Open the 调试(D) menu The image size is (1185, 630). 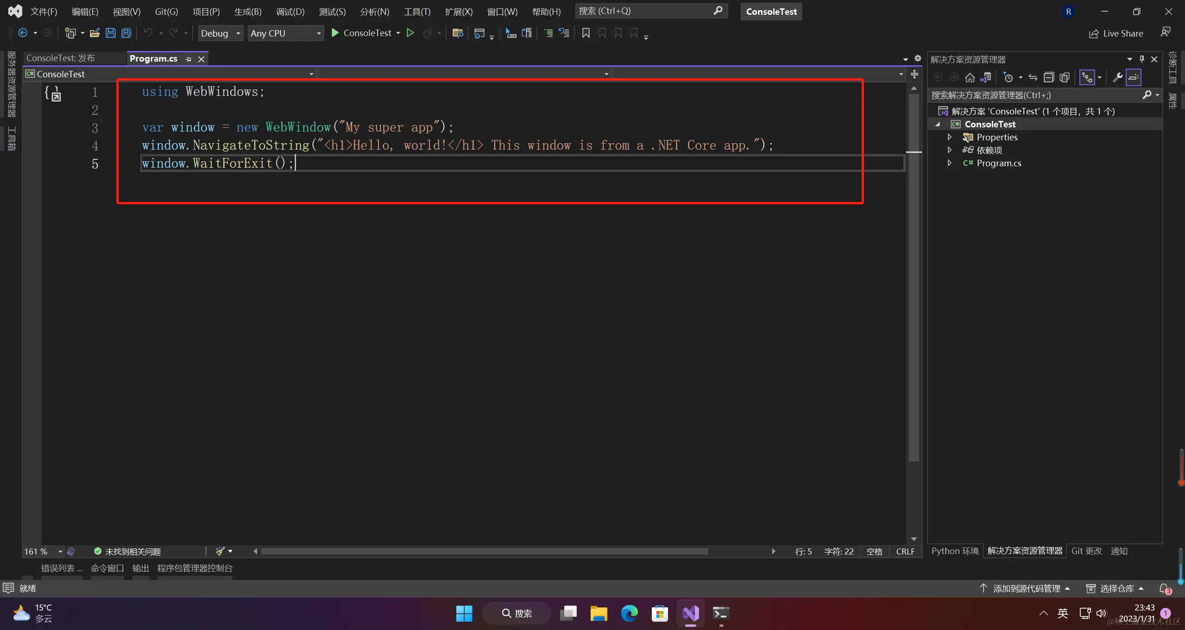pos(290,12)
